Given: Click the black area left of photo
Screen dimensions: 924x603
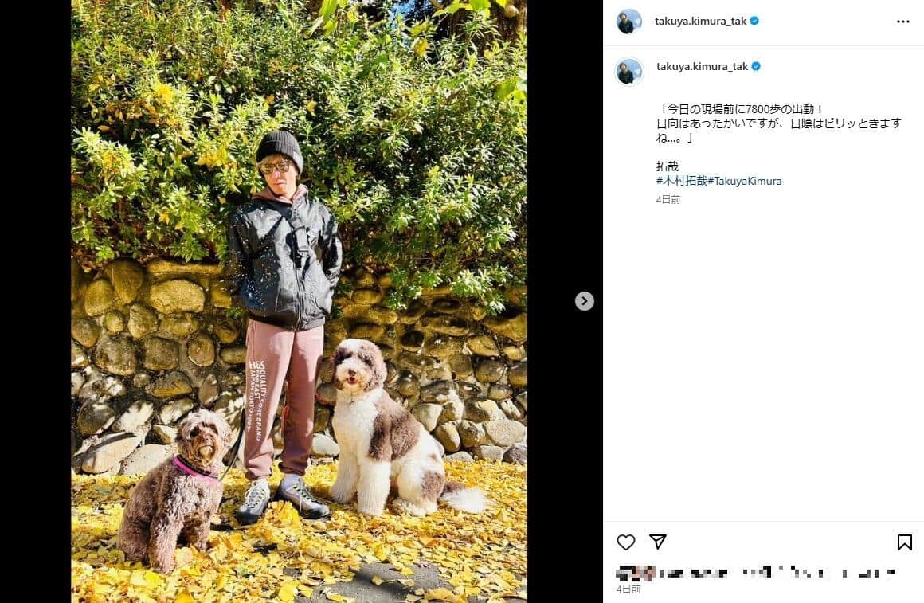Looking at the screenshot, I should coord(35,301).
